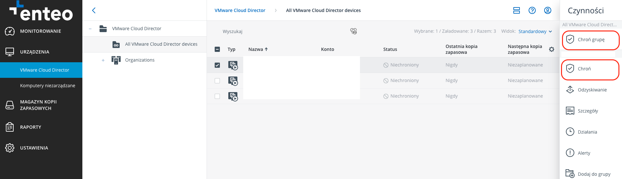Click the Ostatnia kopia zapasowa column header
Screen dimensions: 622x179
coord(461,49)
